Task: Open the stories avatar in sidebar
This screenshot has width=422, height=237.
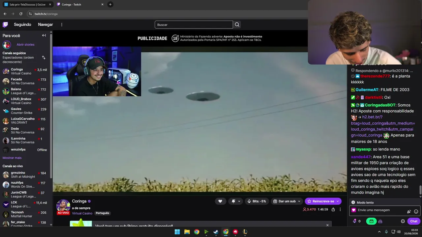Action: [x=7, y=45]
